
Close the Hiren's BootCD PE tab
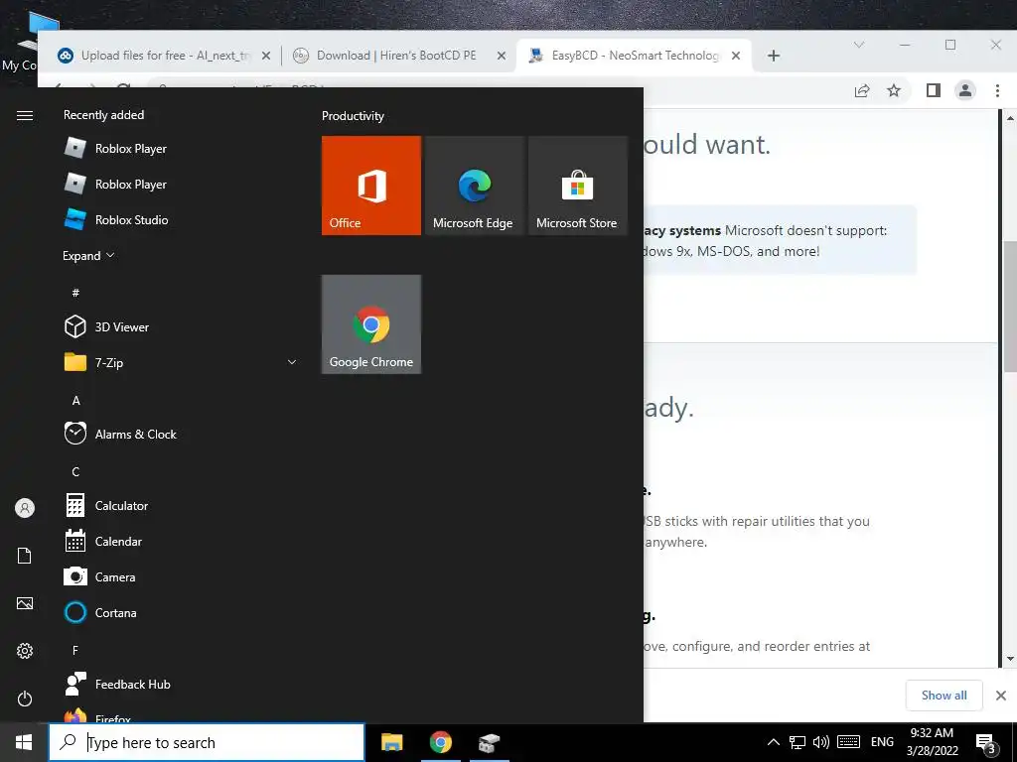(502, 56)
